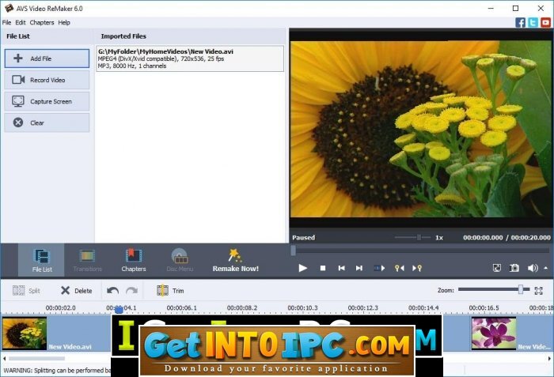Click the timeline horizontal scrollbar
Screen dimensions: 554x377
[x=36, y=358]
